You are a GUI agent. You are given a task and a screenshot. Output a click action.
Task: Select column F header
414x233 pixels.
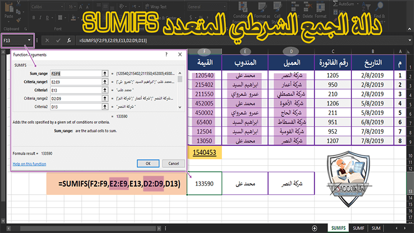204,51
